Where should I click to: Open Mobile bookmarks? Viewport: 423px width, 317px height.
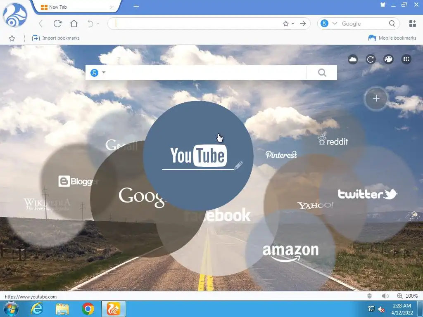tap(392, 38)
